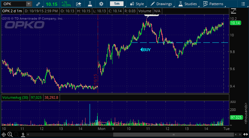Click the thousands axis label
Image resolution: width=249 pixels, height=138 pixels.
tap(246, 114)
